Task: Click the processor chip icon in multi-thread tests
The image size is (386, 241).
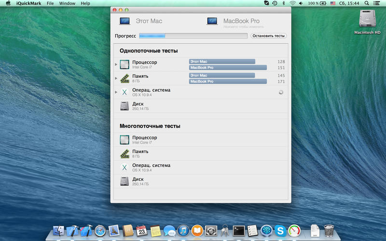Action: [124, 140]
